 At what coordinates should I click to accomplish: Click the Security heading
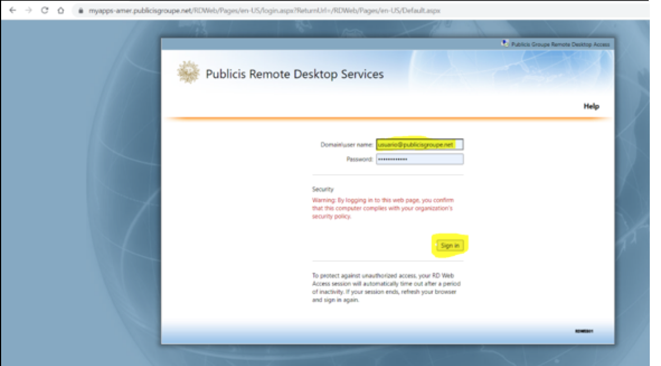click(323, 189)
